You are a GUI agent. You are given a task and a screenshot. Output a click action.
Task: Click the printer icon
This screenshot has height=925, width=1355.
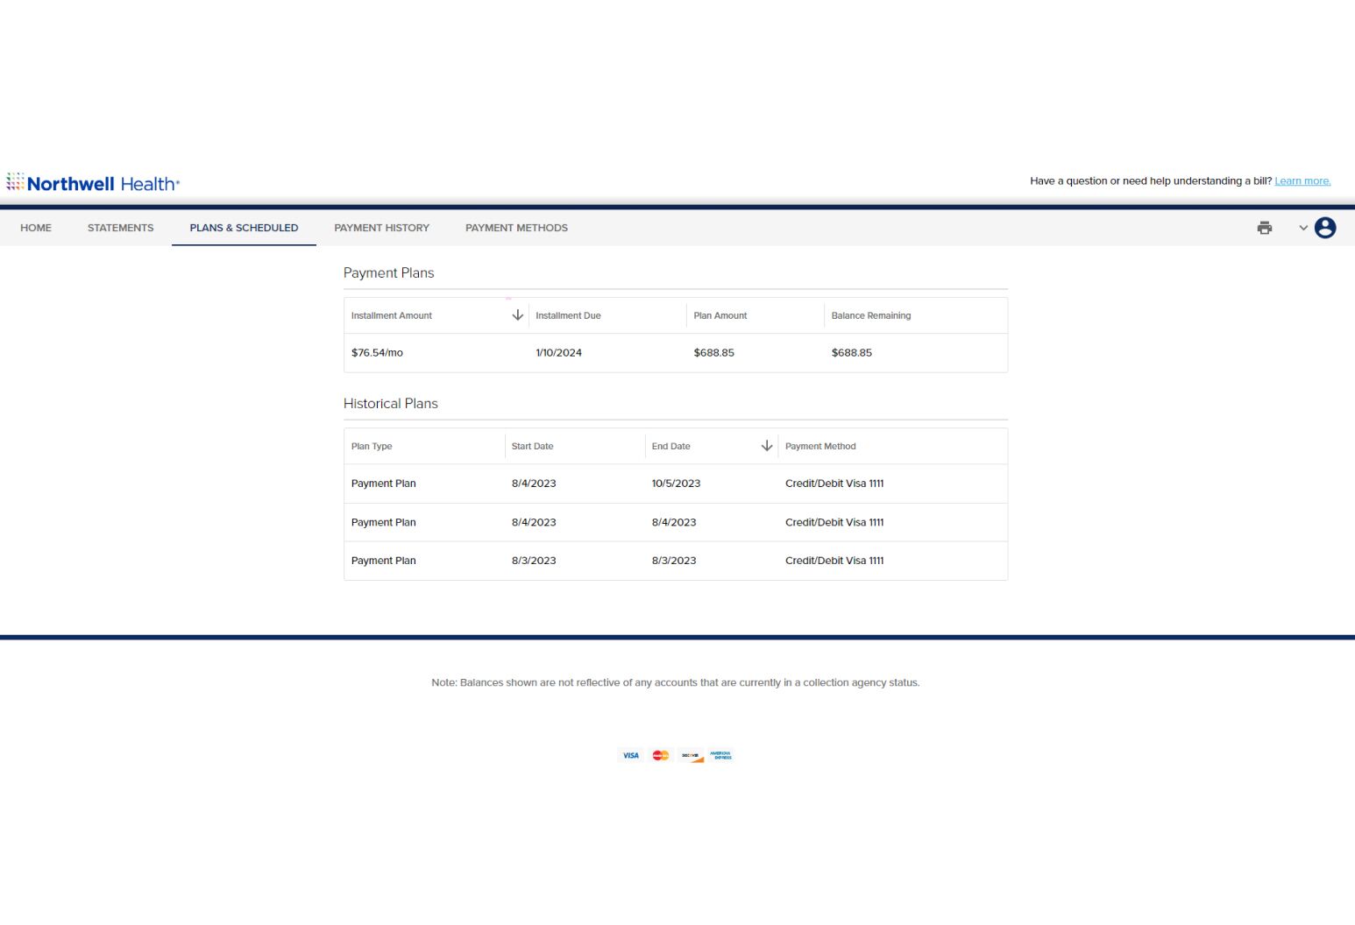tap(1264, 228)
